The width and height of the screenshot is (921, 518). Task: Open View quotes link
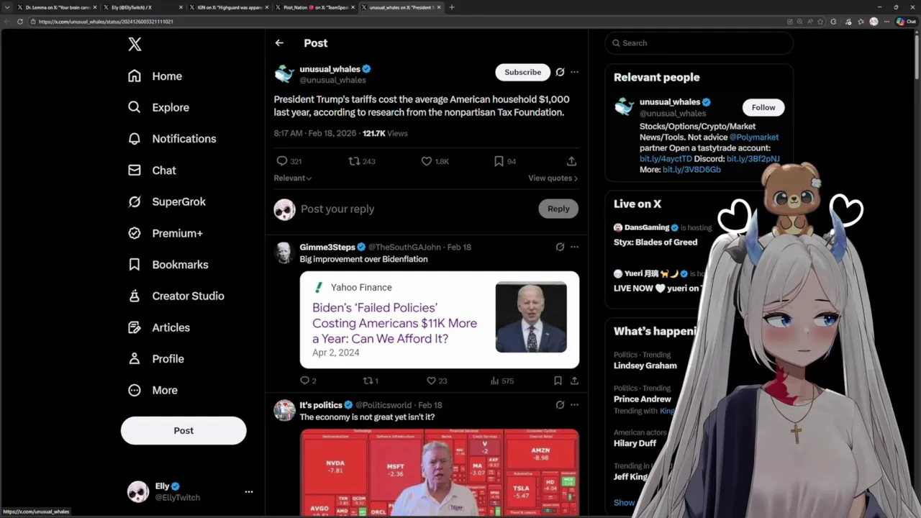pos(553,178)
